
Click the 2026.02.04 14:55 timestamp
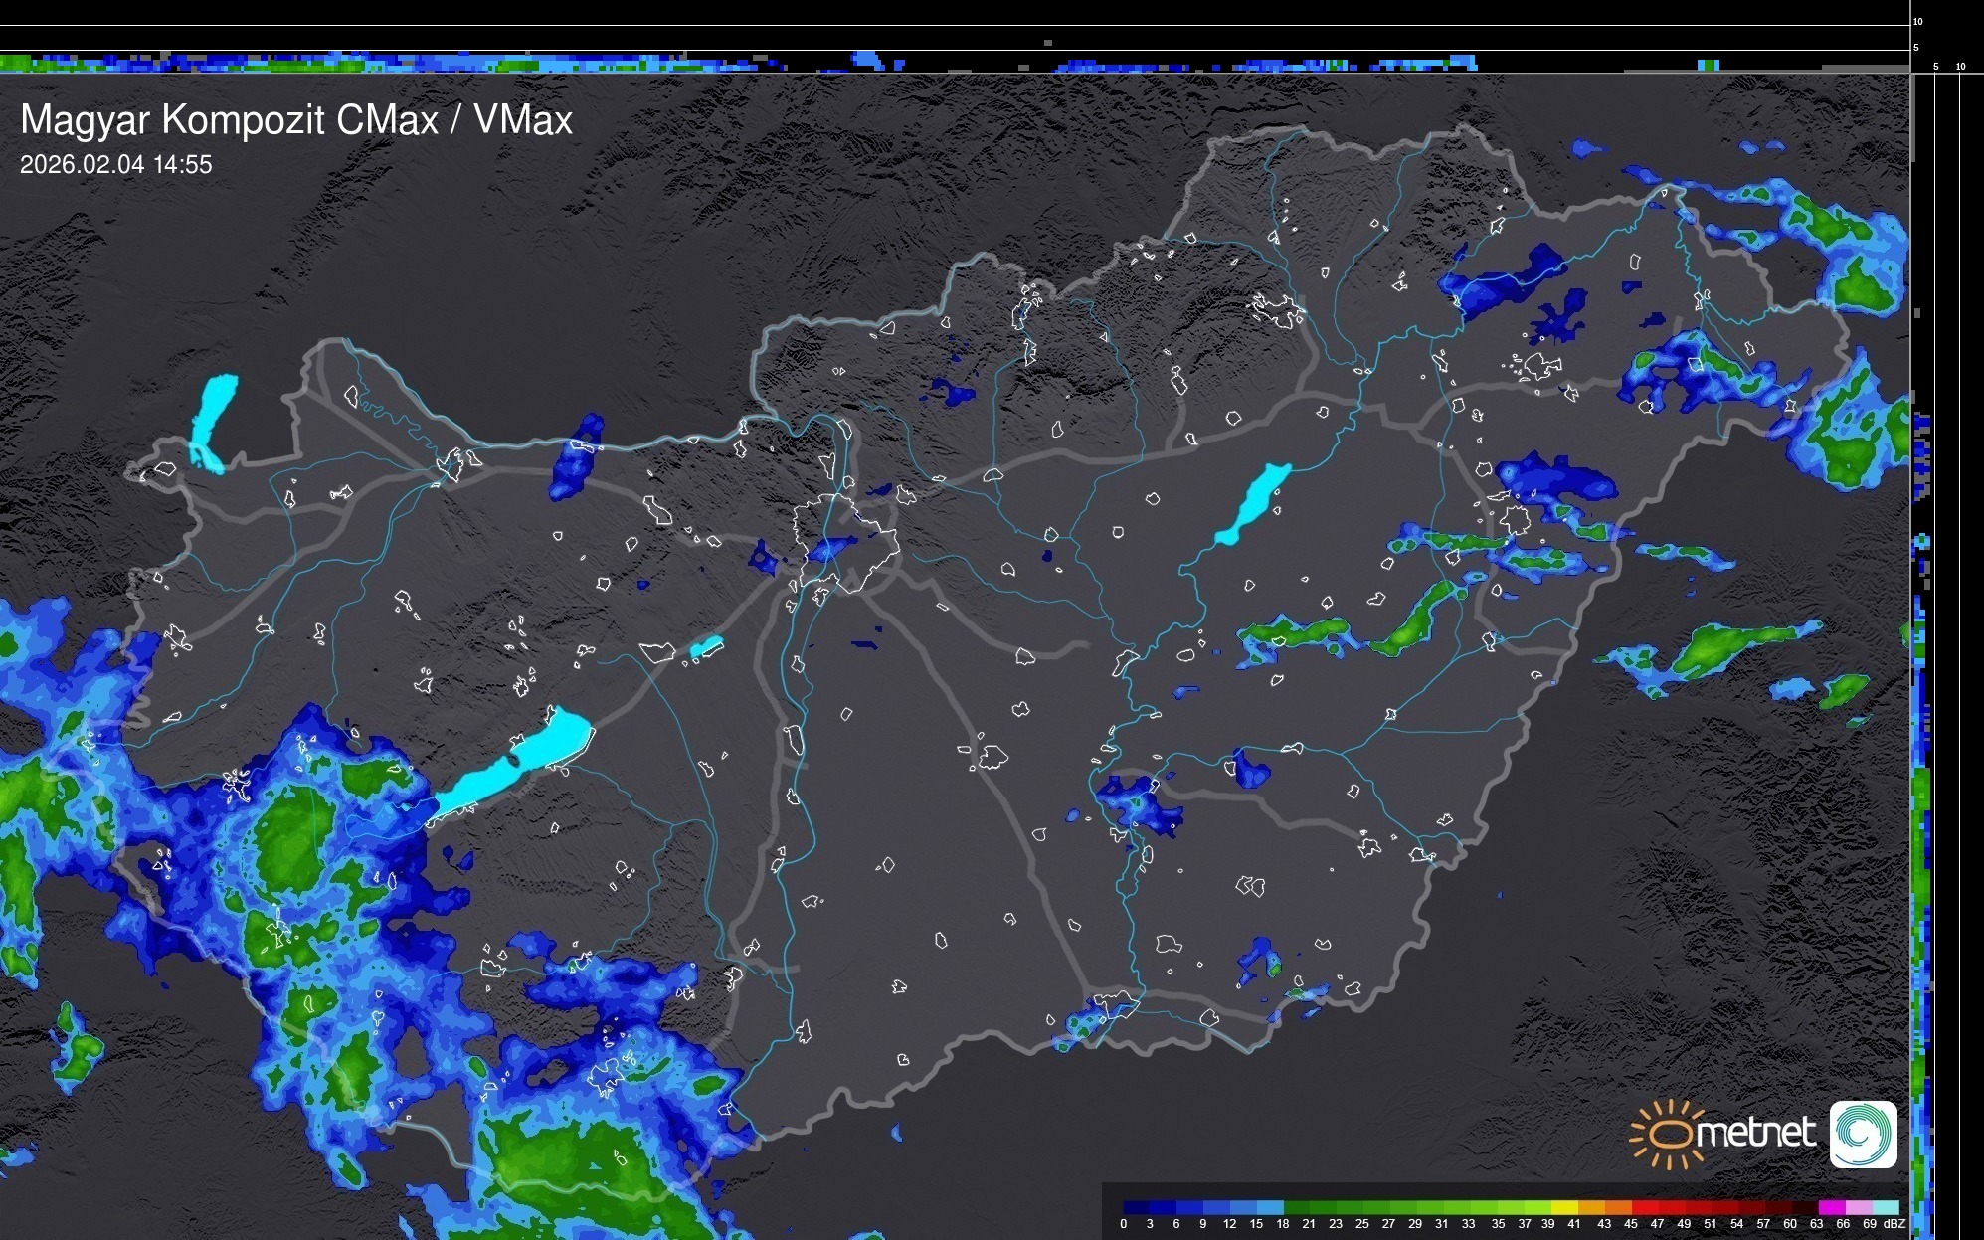coord(116,165)
